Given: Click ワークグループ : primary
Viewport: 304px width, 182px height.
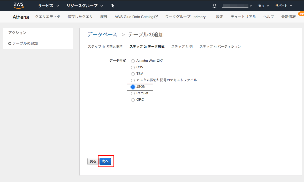Looking at the screenshot, I should click(185, 17).
